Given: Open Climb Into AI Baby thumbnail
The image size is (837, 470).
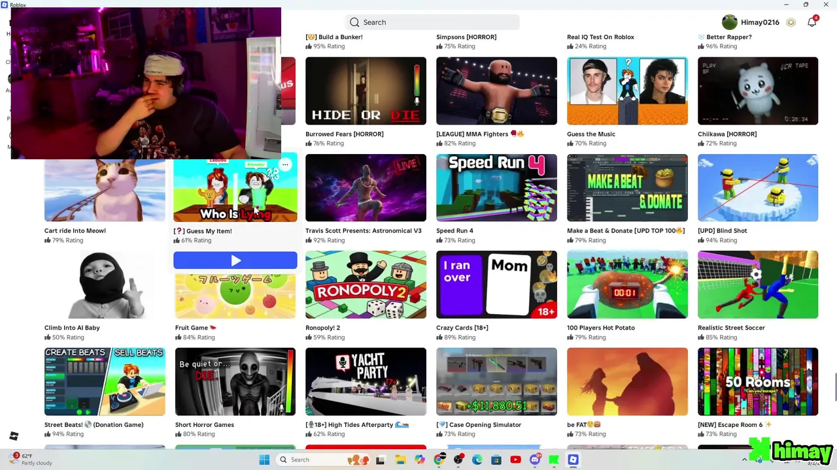Looking at the screenshot, I should coord(105,285).
